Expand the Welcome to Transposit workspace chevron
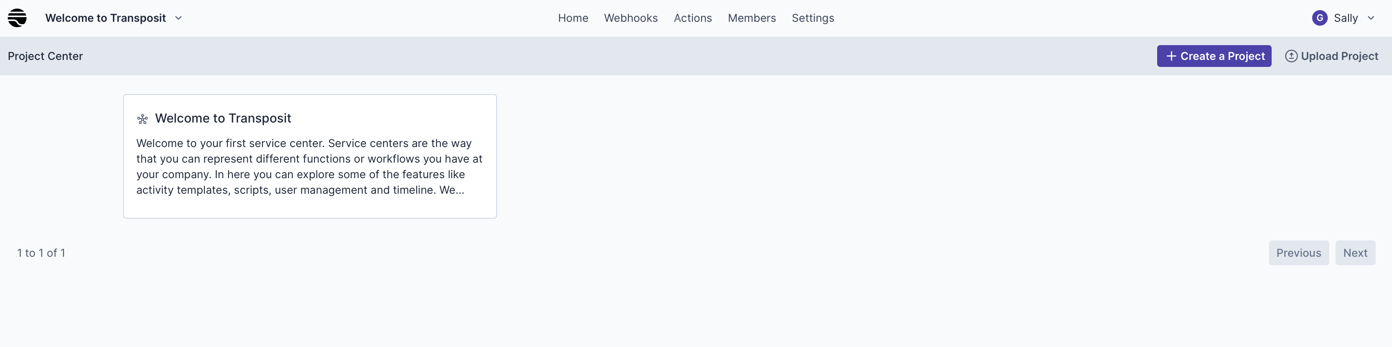The width and height of the screenshot is (1392, 347). 178,18
